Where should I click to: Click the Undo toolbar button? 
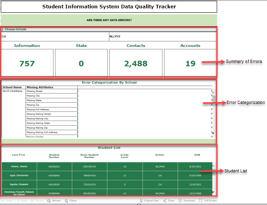point(7,201)
